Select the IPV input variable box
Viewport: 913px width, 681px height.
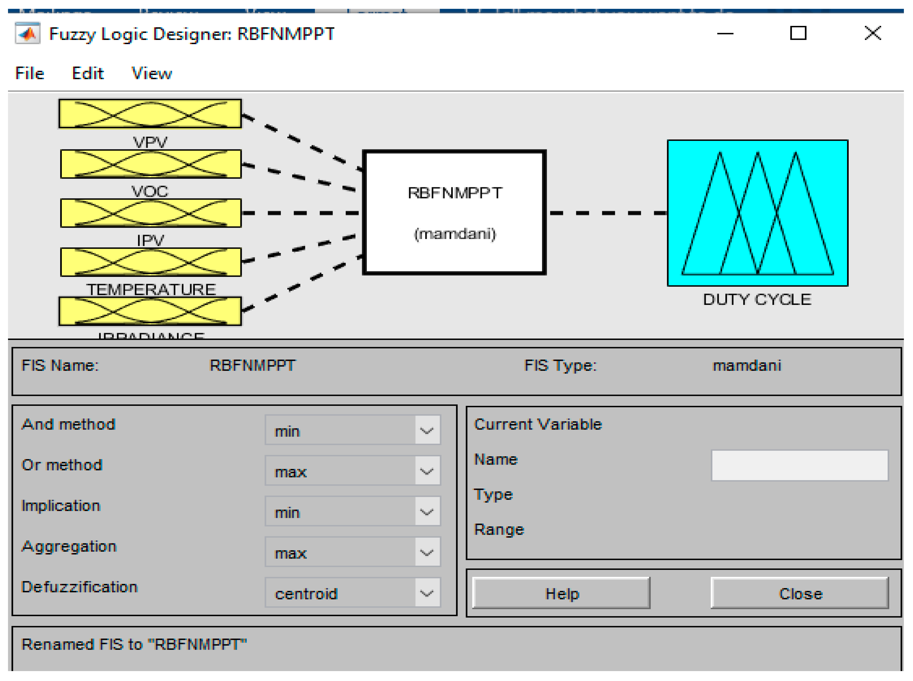(151, 213)
